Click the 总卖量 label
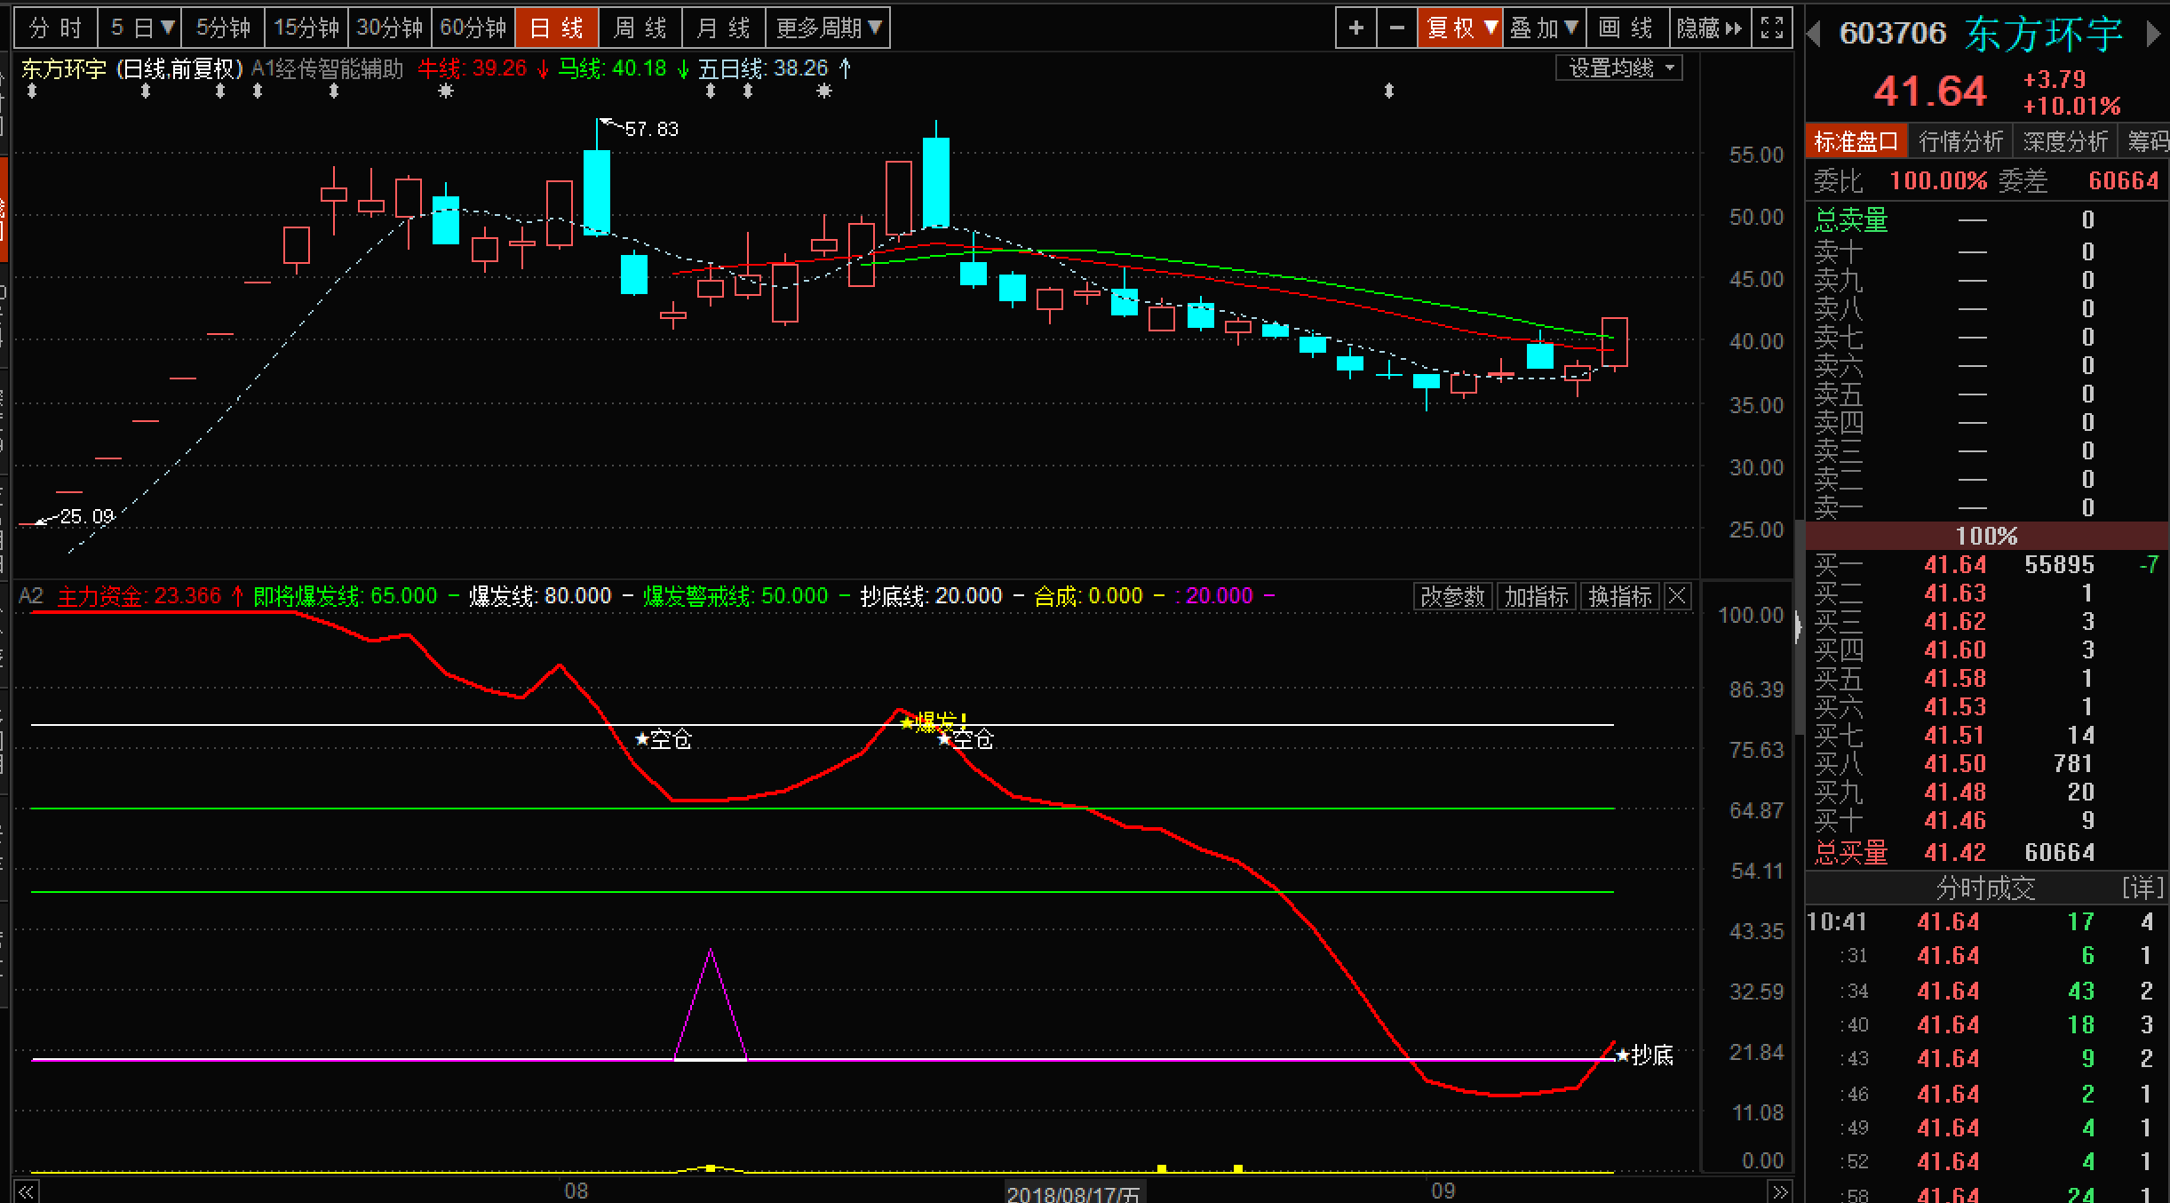 [x=1851, y=220]
